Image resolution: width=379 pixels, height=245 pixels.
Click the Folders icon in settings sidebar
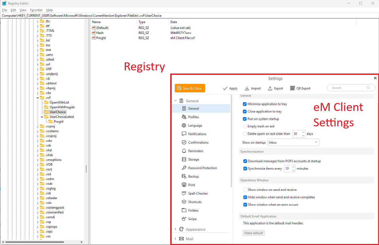184,210
